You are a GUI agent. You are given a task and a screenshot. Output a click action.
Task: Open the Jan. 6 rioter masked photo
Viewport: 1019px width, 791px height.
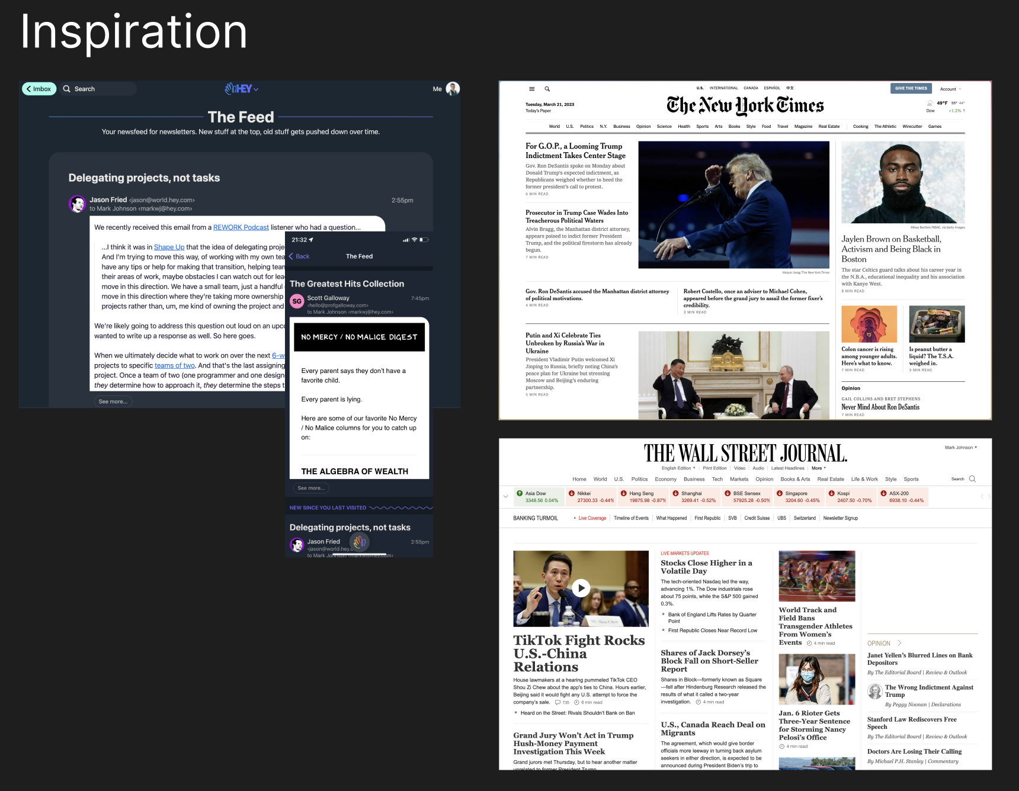817,679
